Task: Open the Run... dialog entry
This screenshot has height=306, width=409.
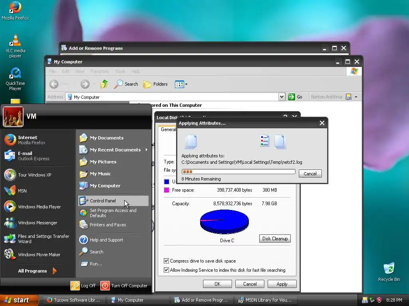Action: [x=113, y=264]
